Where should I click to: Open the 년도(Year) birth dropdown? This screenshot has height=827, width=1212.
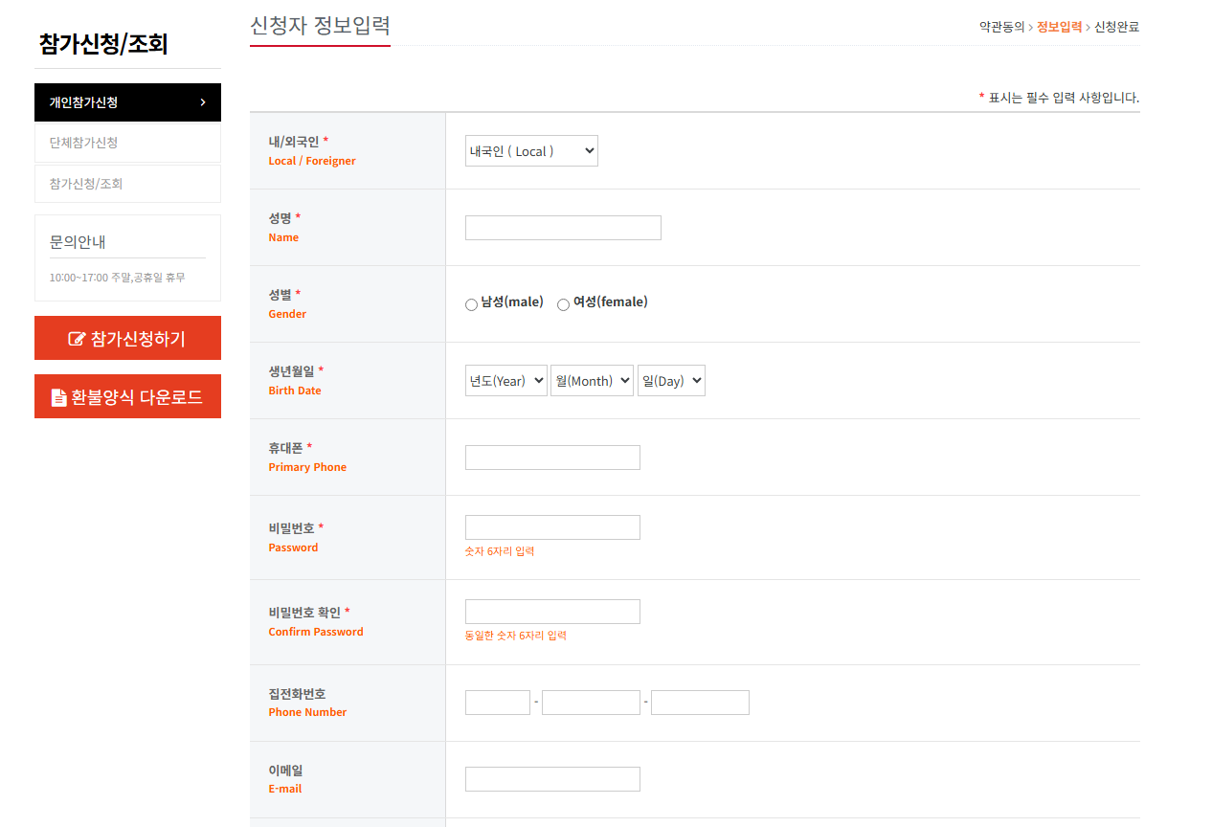[x=506, y=380]
